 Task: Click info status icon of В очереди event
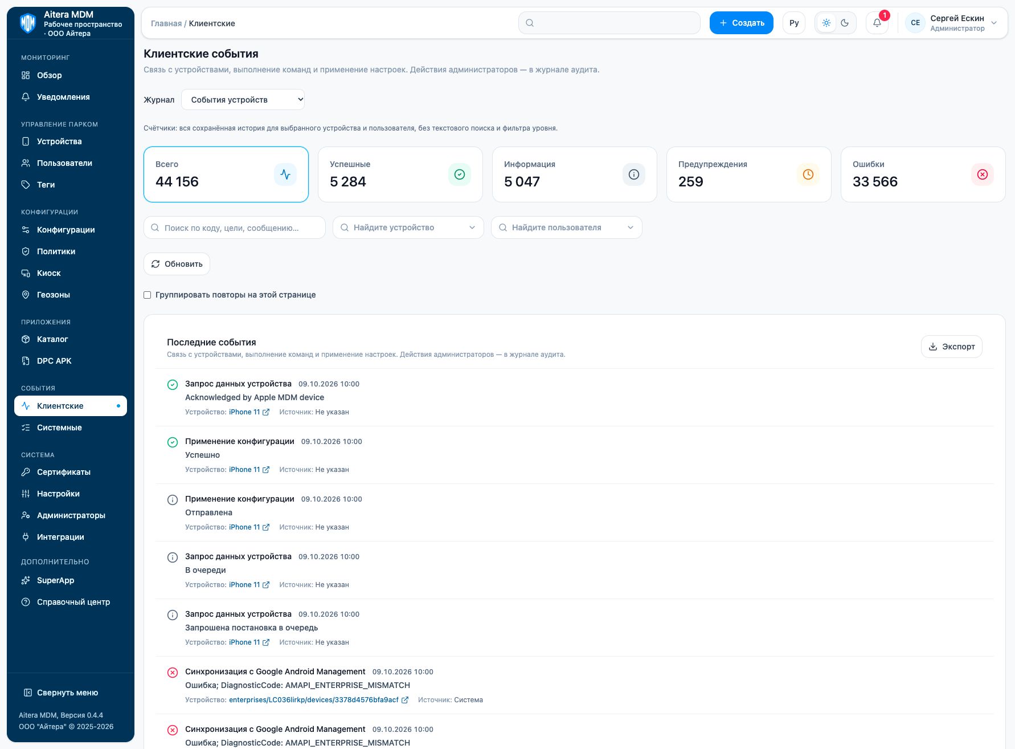pos(173,557)
